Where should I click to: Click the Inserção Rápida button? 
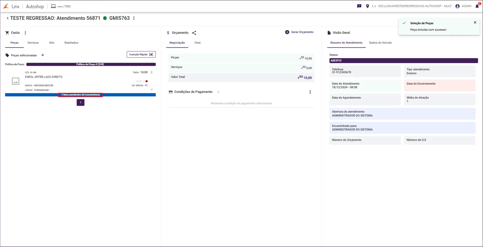click(141, 55)
